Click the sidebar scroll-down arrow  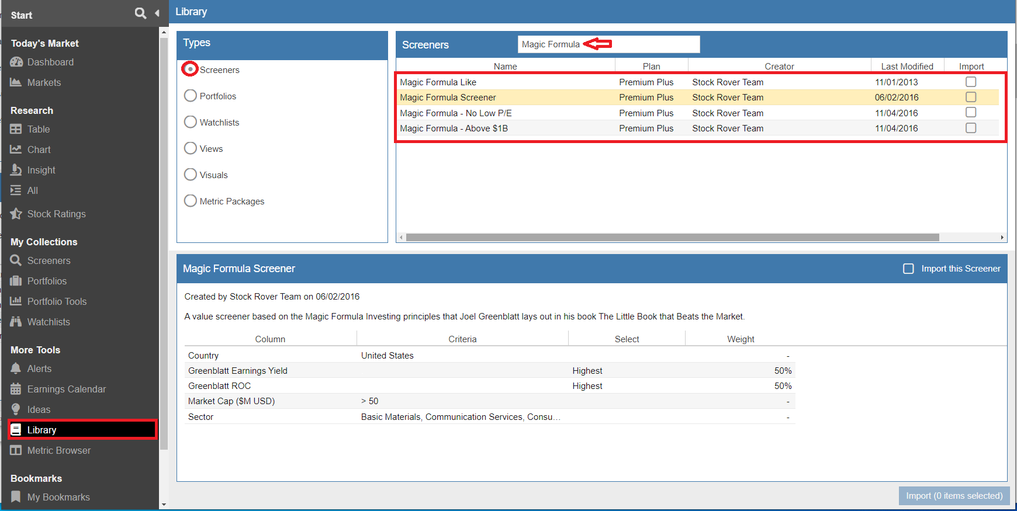164,505
